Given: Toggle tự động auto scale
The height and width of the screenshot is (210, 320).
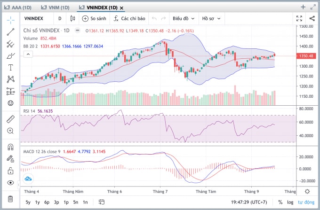Looking at the screenshot, I should pyautogui.click(x=306, y=202).
